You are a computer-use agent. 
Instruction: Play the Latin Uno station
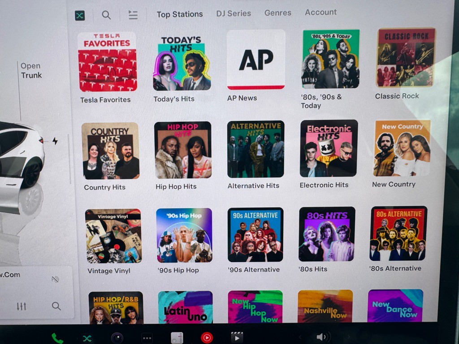[x=185, y=307]
